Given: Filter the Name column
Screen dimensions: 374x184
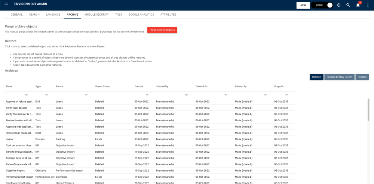Looking at the screenshot, I should [x=27, y=95].
